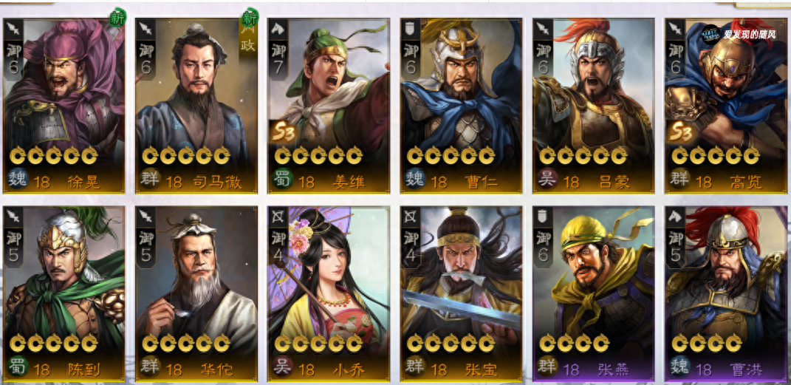Click the spear troop icon on 陈到 card
Screen dimensions: 791x385
[13, 217]
